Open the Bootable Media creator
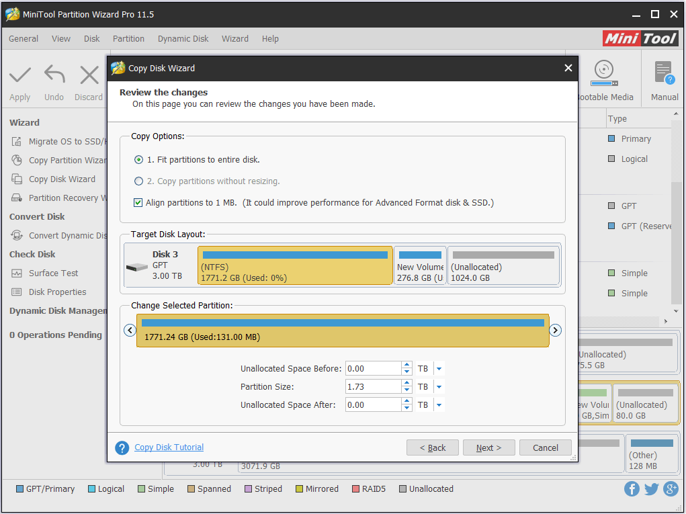 point(603,77)
